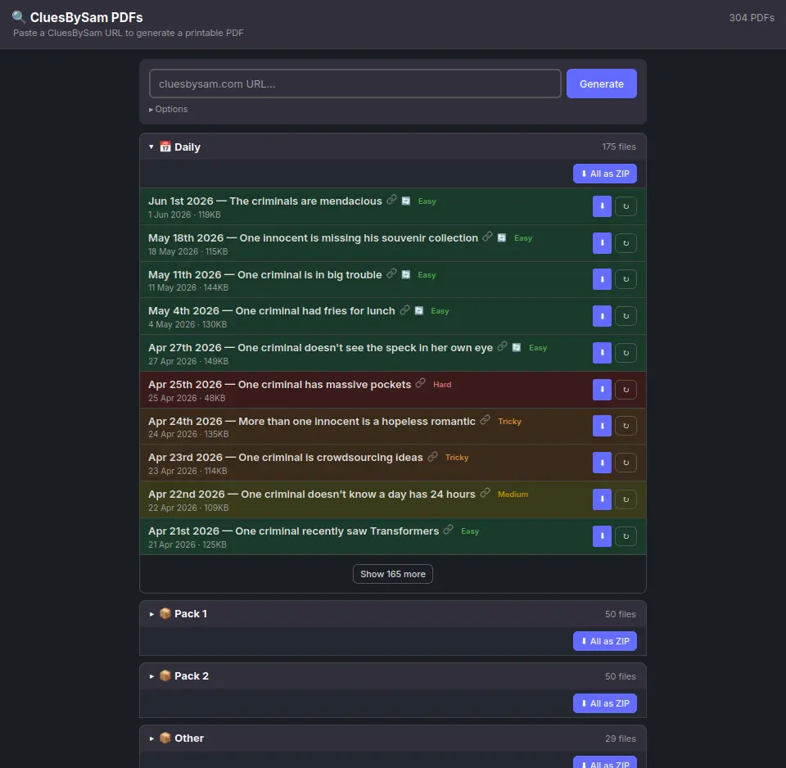Download the Apr 24th 2026 PDF
The image size is (786, 768).
tap(602, 426)
